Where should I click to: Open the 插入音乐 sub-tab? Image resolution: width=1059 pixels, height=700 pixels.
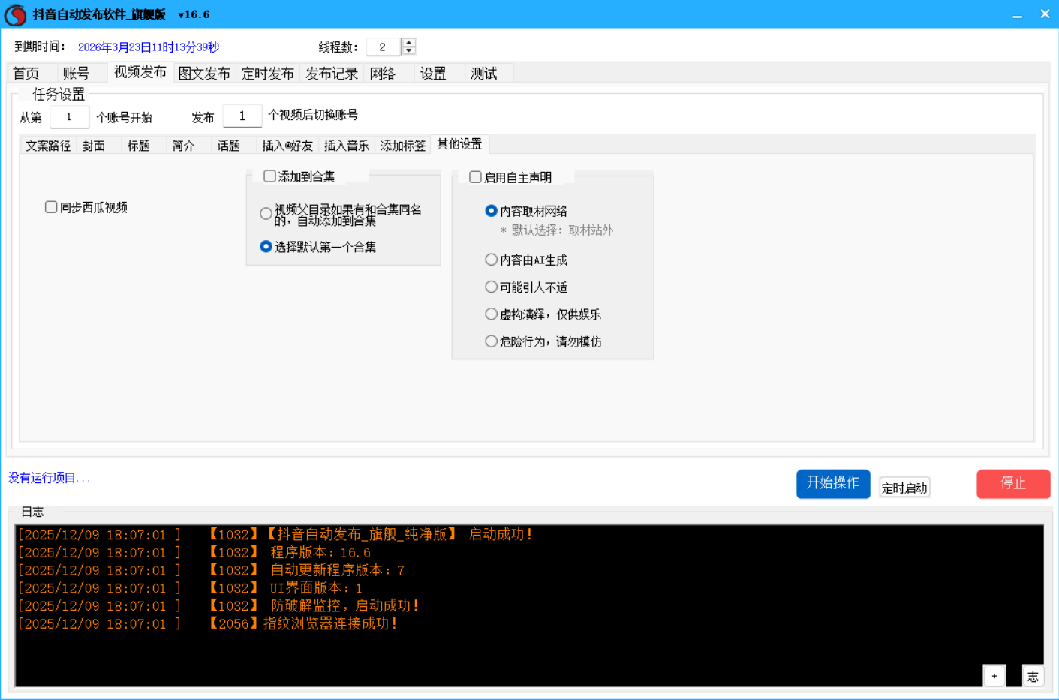(x=346, y=146)
